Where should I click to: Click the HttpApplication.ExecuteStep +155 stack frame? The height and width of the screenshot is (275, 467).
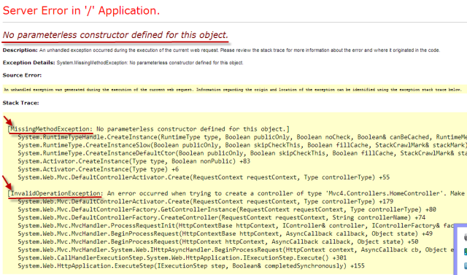(191, 266)
